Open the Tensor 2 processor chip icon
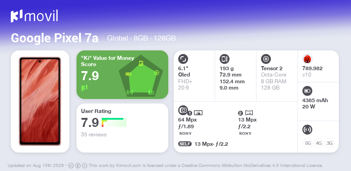 click(266, 59)
